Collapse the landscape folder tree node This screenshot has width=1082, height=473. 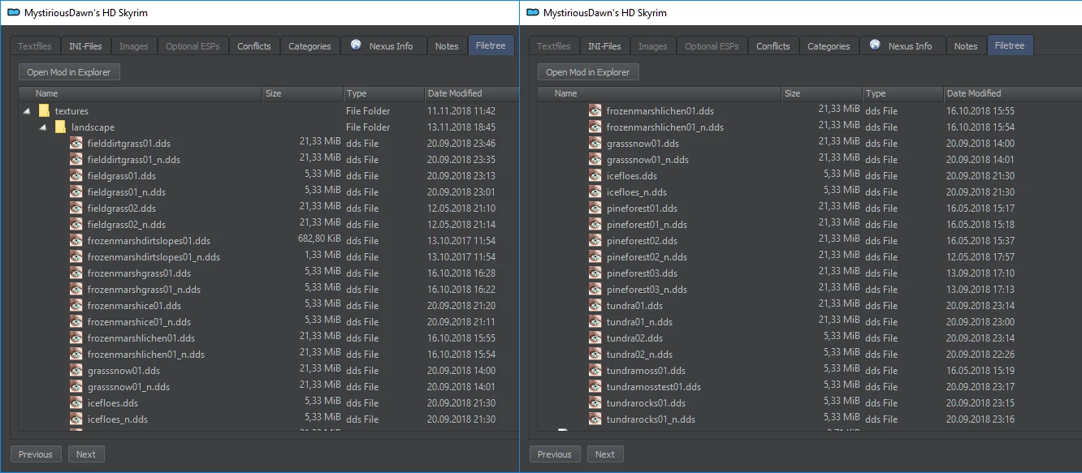(x=43, y=127)
